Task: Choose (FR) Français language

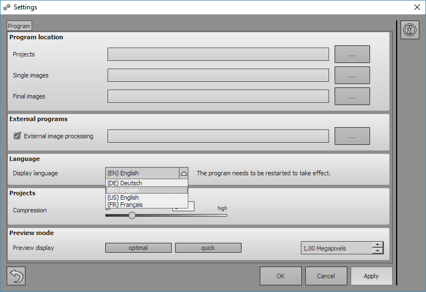Action: pyautogui.click(x=146, y=205)
